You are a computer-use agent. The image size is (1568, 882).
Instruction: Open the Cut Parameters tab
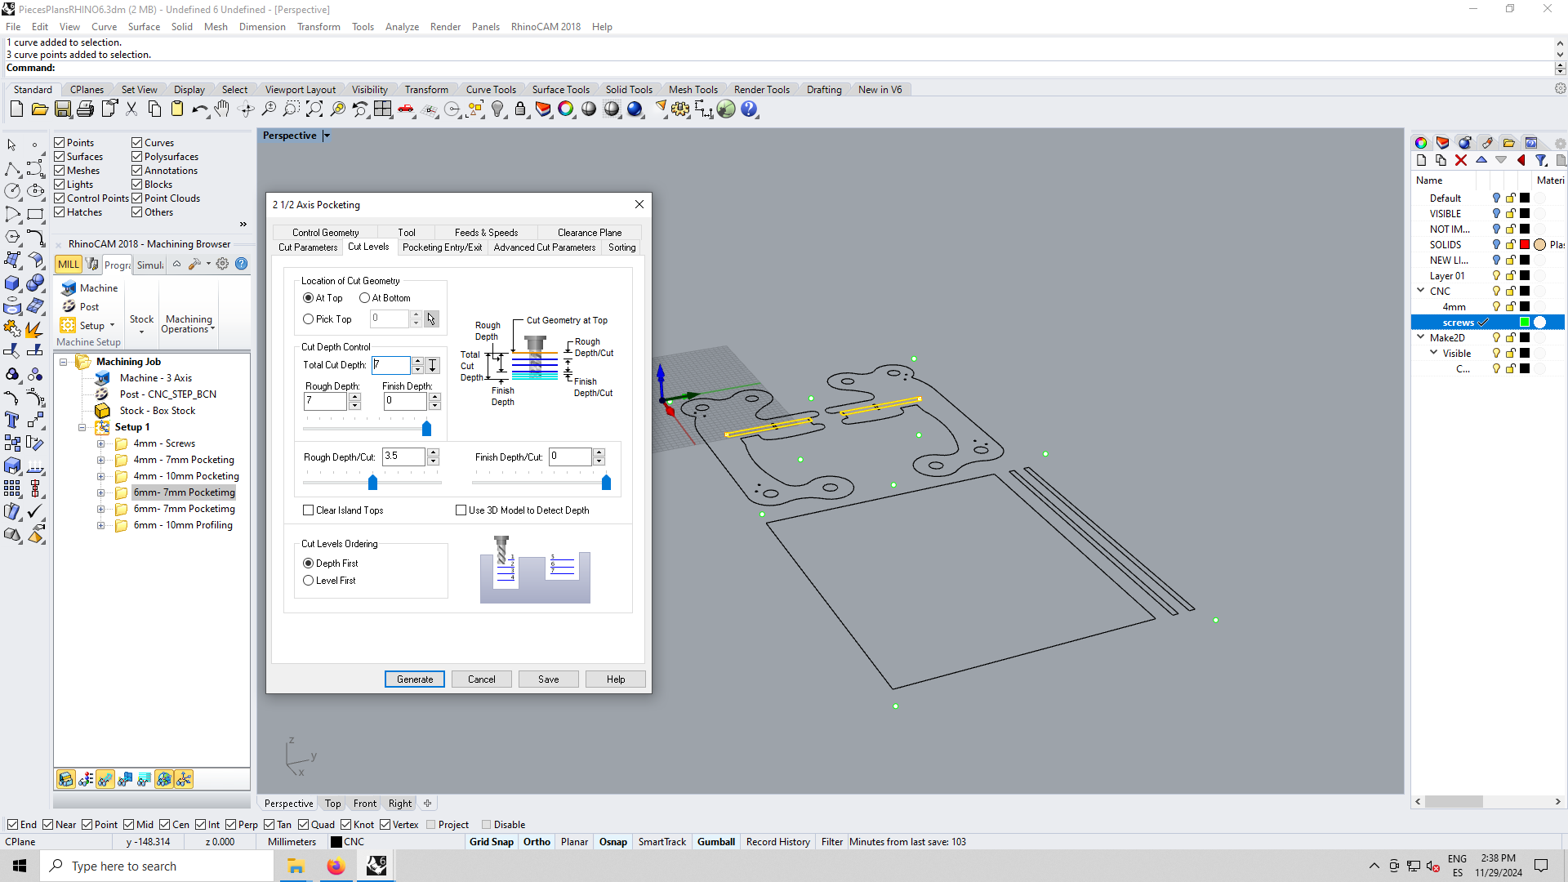[x=308, y=247]
